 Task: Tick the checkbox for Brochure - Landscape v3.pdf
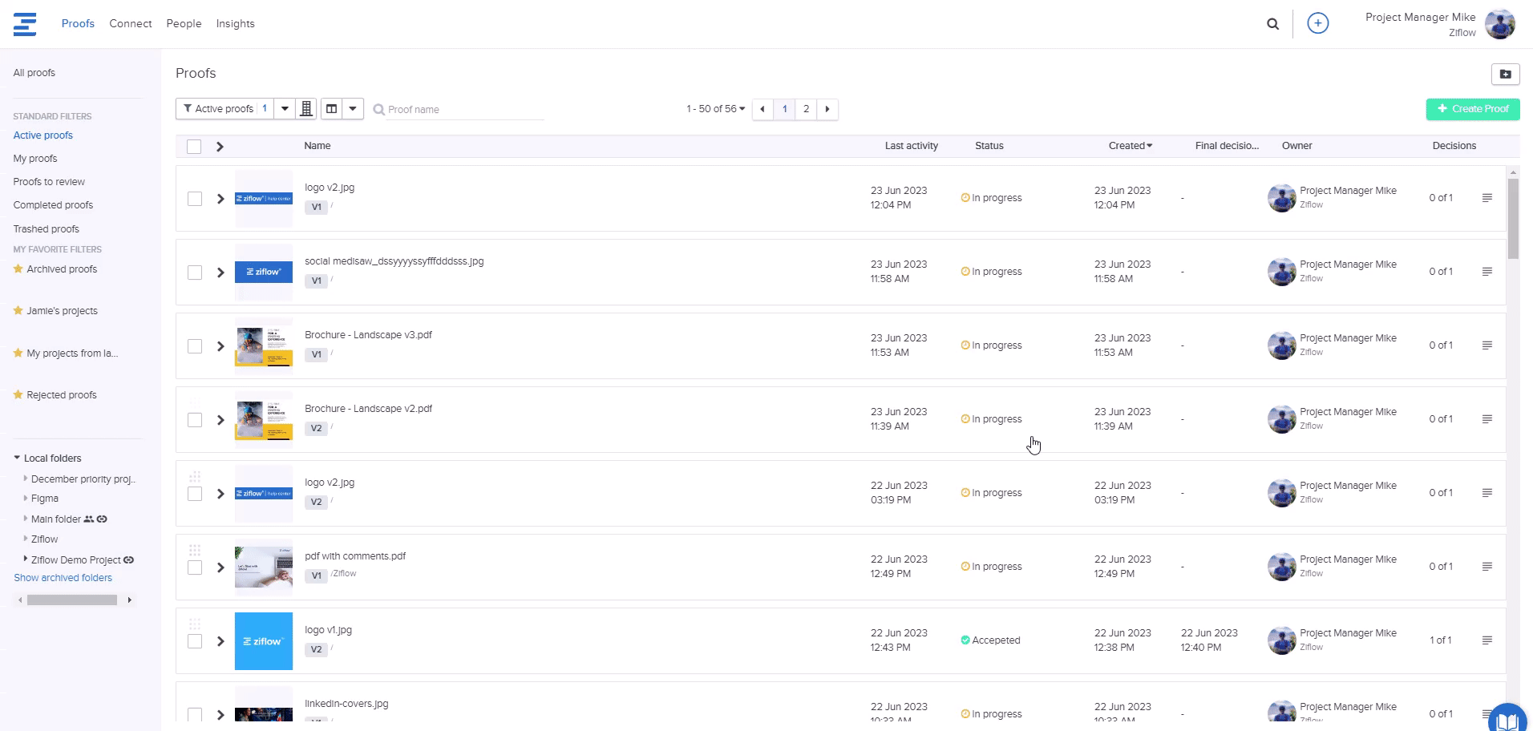[195, 346]
